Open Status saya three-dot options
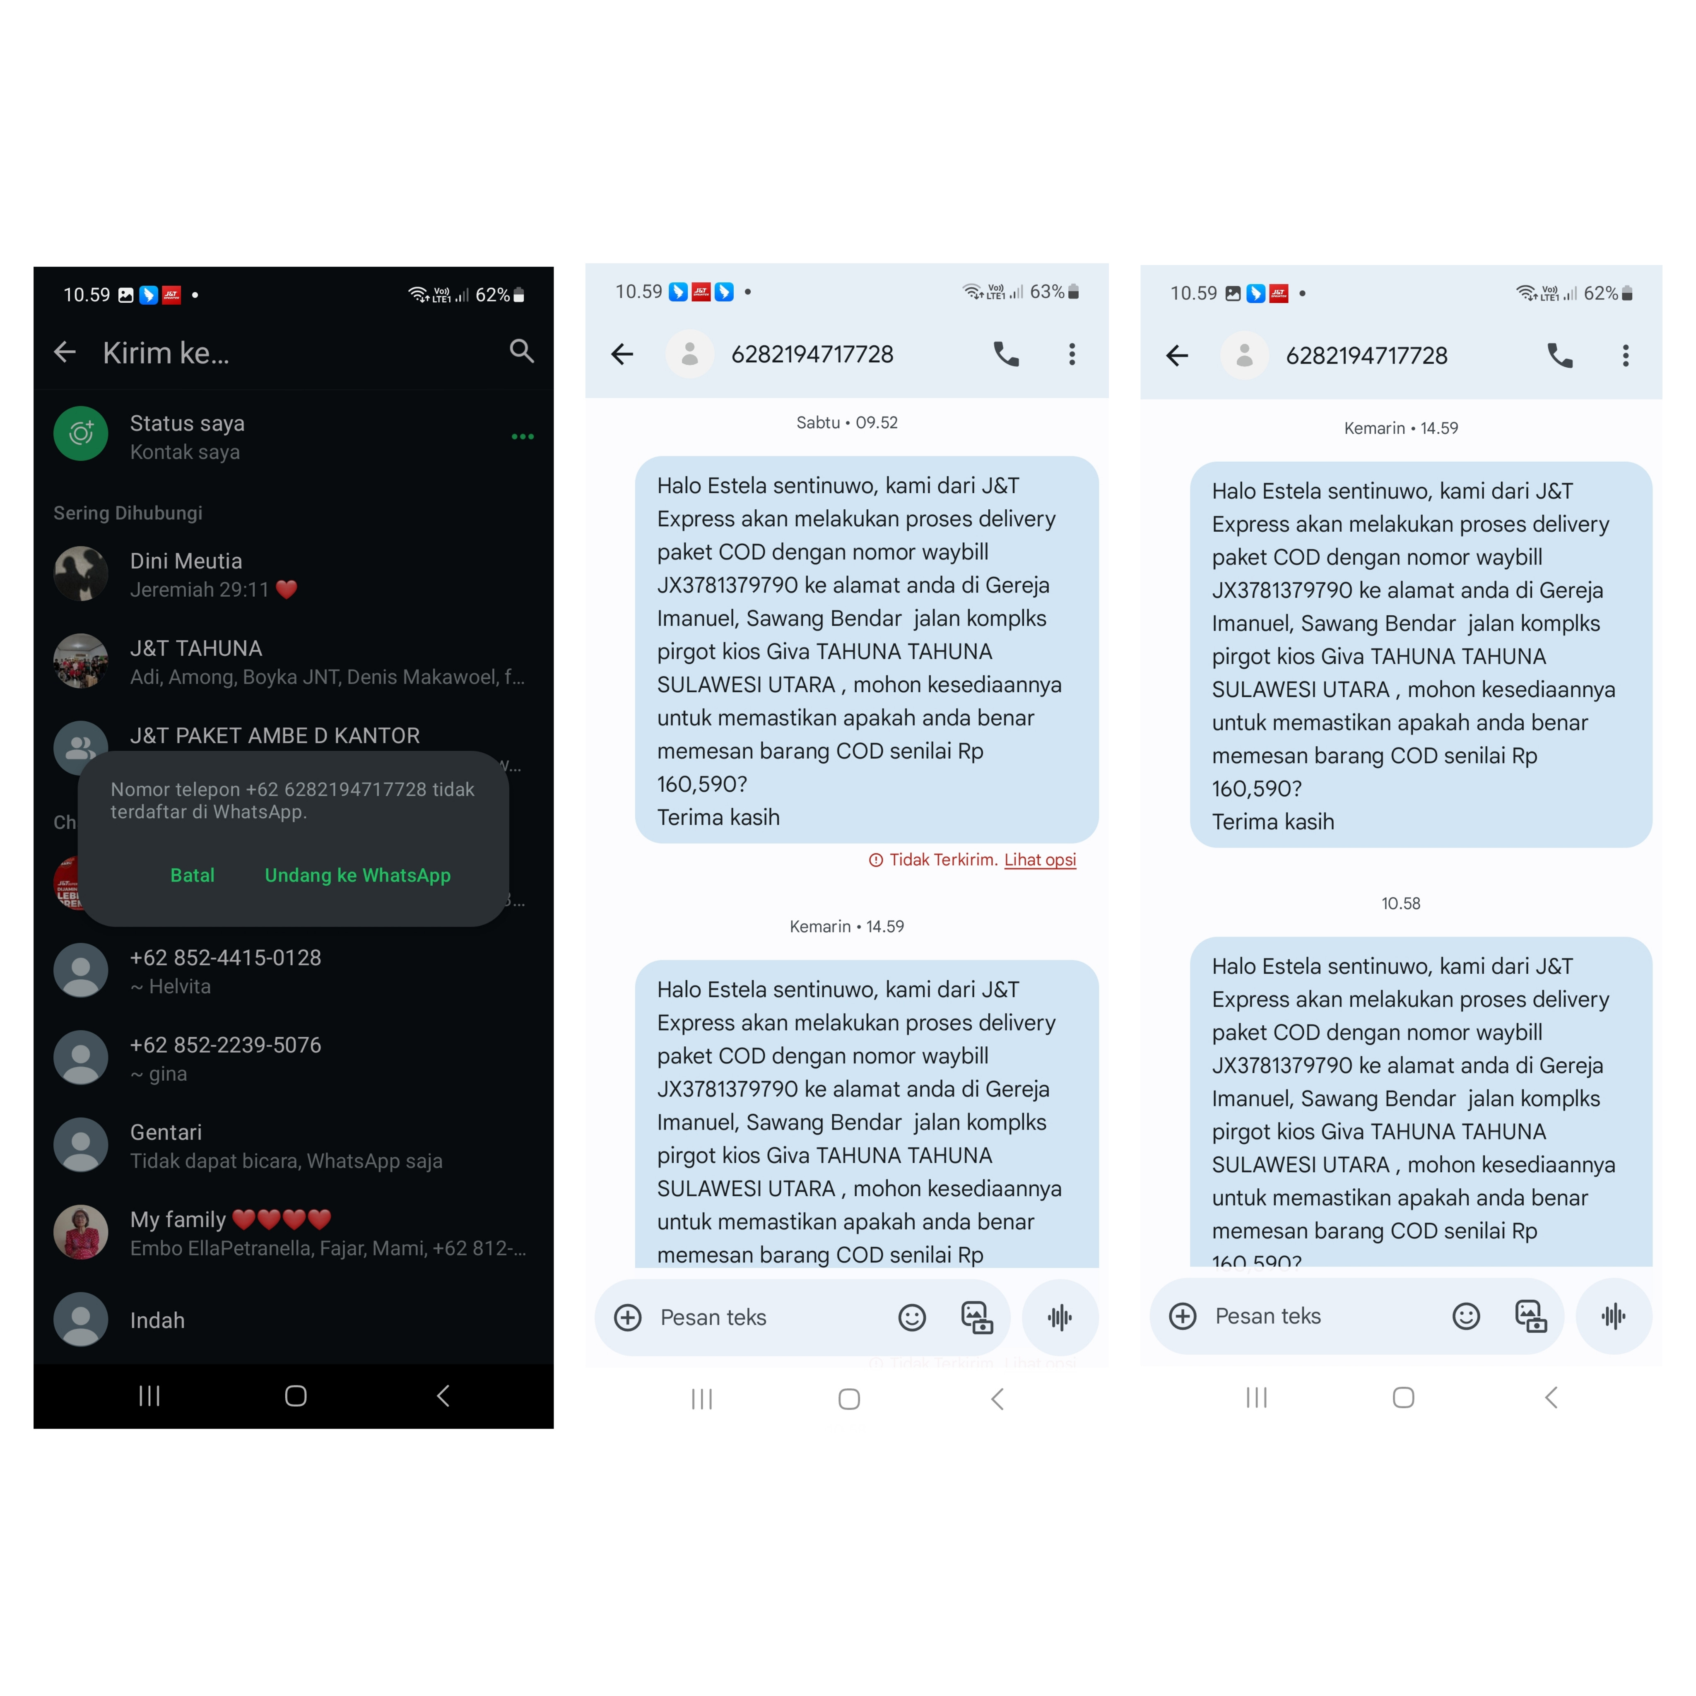The image size is (1696, 1696). (x=522, y=436)
